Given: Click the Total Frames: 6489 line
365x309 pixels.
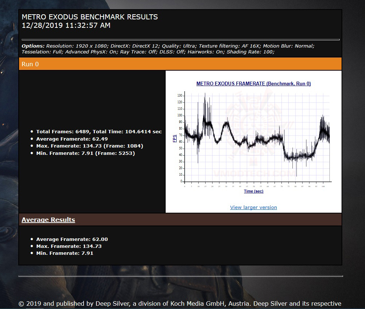Looking at the screenshot, I should coord(99,131).
